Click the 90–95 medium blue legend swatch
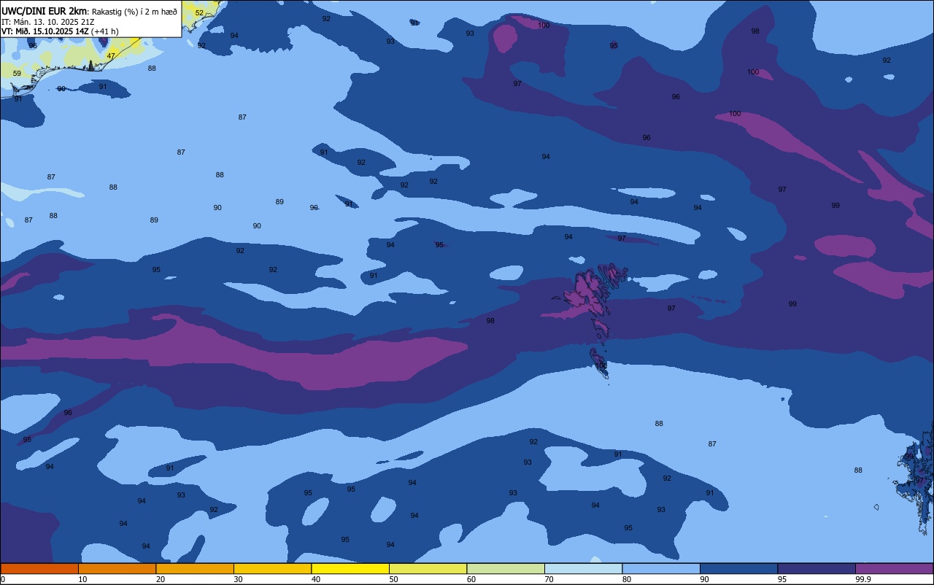This screenshot has width=934, height=585. point(738,568)
